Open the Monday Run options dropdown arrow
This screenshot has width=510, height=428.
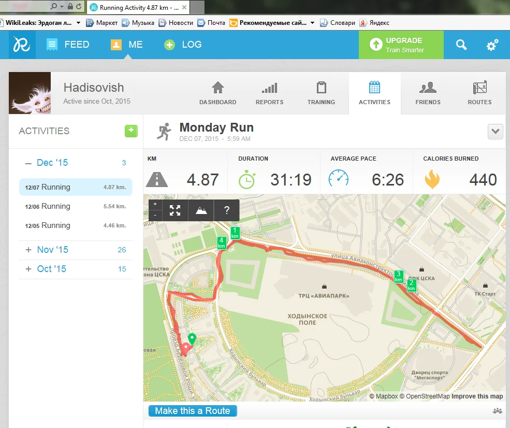pyautogui.click(x=495, y=132)
